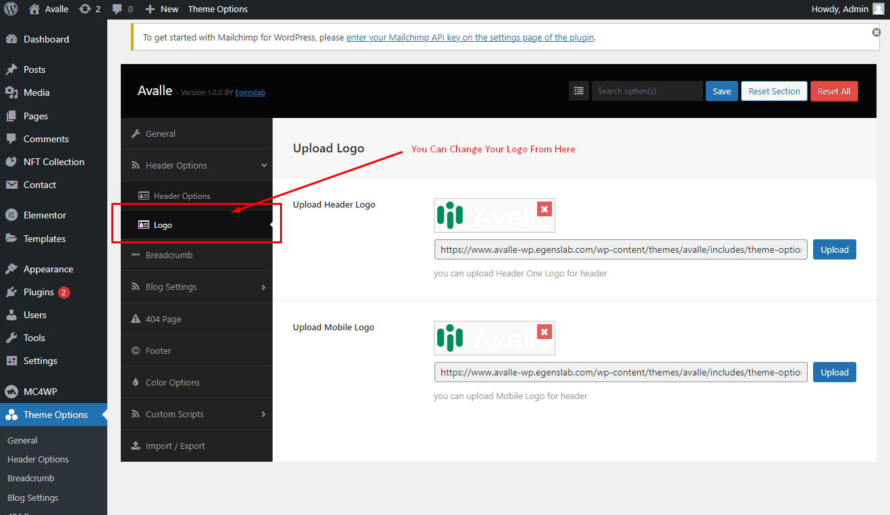The image size is (890, 515).
Task: Select the Logo sub-tab
Action: tap(196, 225)
